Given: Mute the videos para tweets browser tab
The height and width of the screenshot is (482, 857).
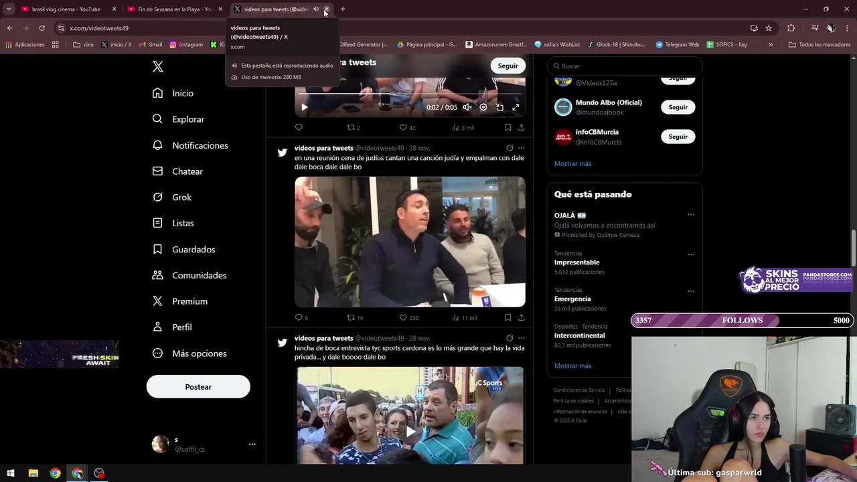Looking at the screenshot, I should 316,9.
